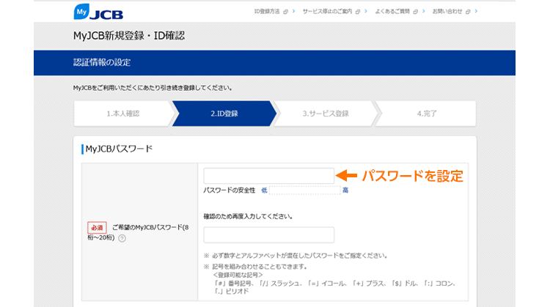Click the 認証情報の設定 banner title
Screen dimensions: 550x307
click(102, 62)
